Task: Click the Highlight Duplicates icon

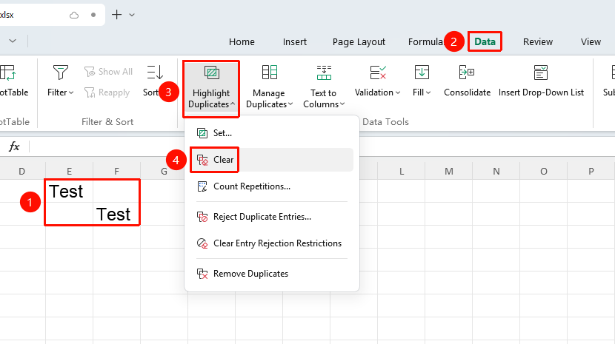Action: point(211,72)
